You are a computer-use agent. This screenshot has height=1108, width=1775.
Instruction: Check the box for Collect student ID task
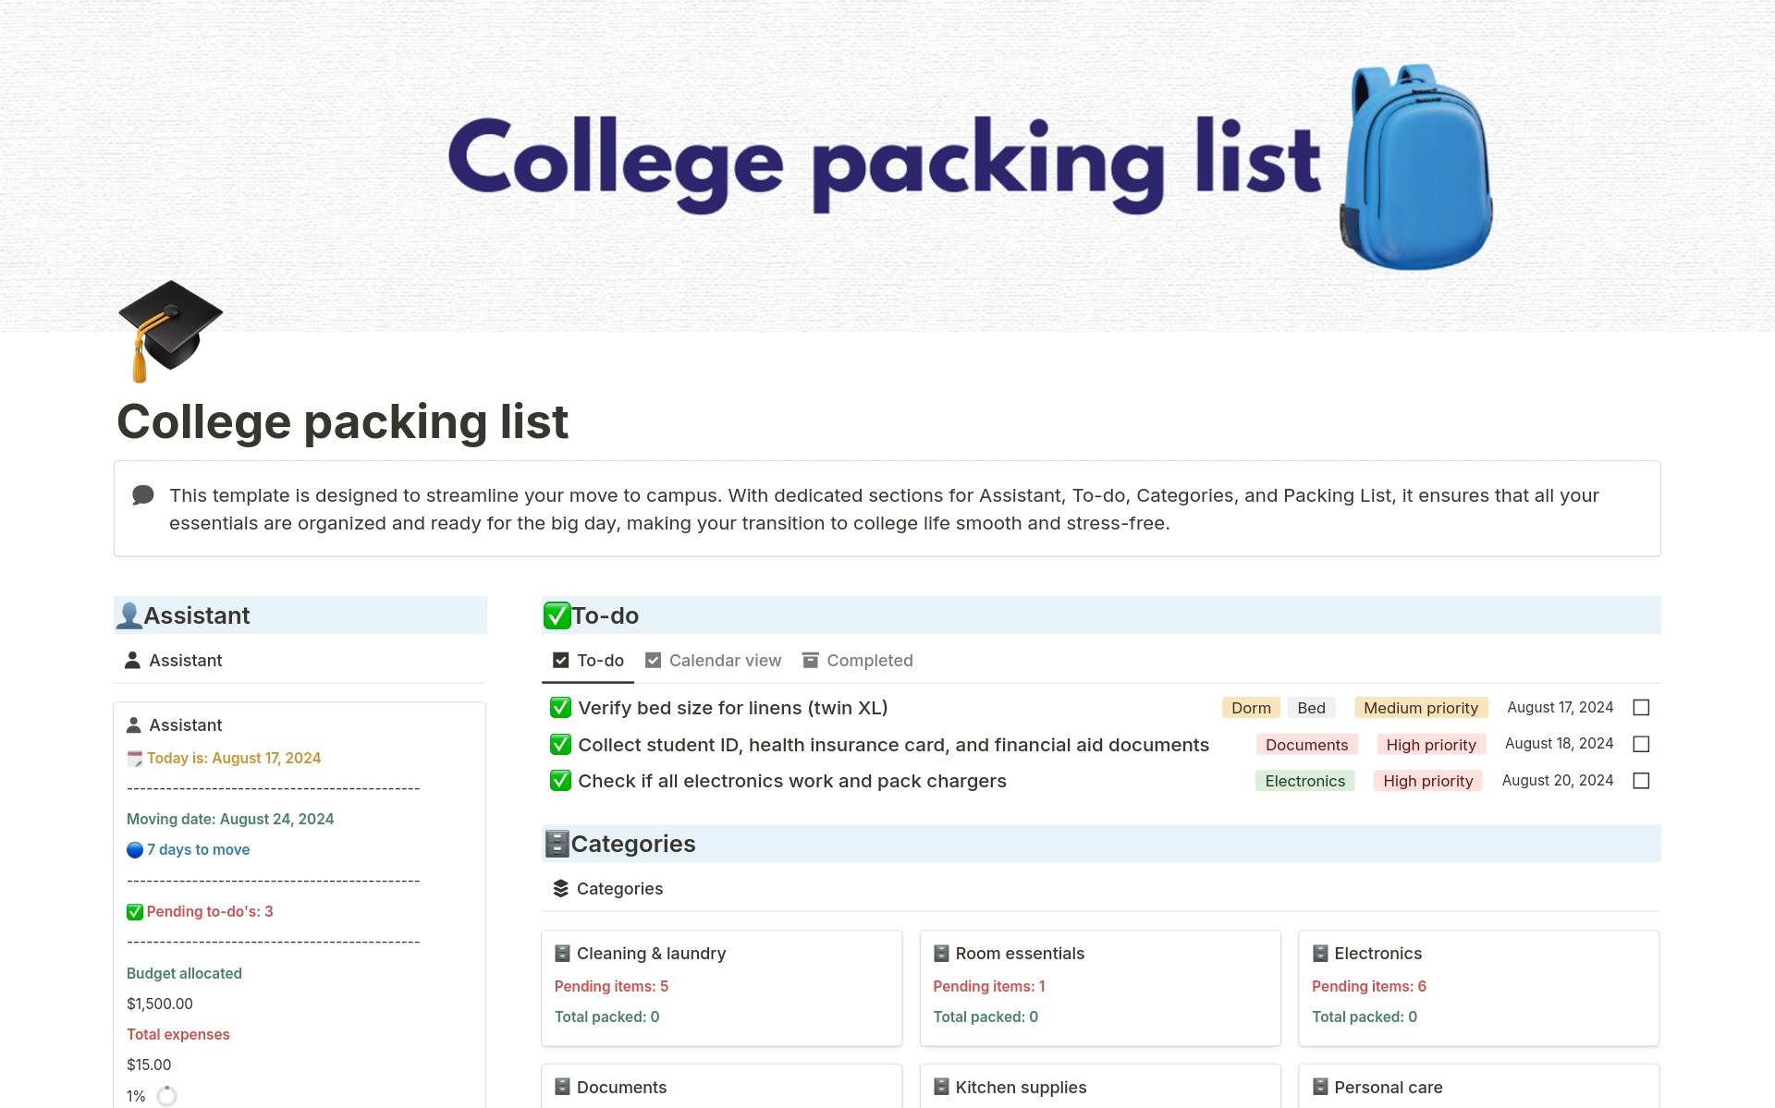point(1642,743)
